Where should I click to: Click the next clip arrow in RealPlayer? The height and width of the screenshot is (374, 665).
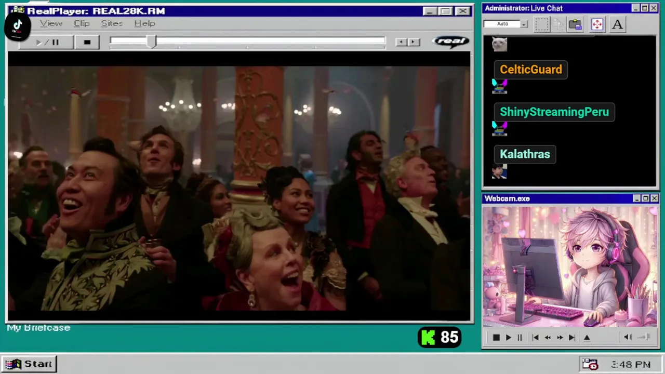(x=414, y=42)
